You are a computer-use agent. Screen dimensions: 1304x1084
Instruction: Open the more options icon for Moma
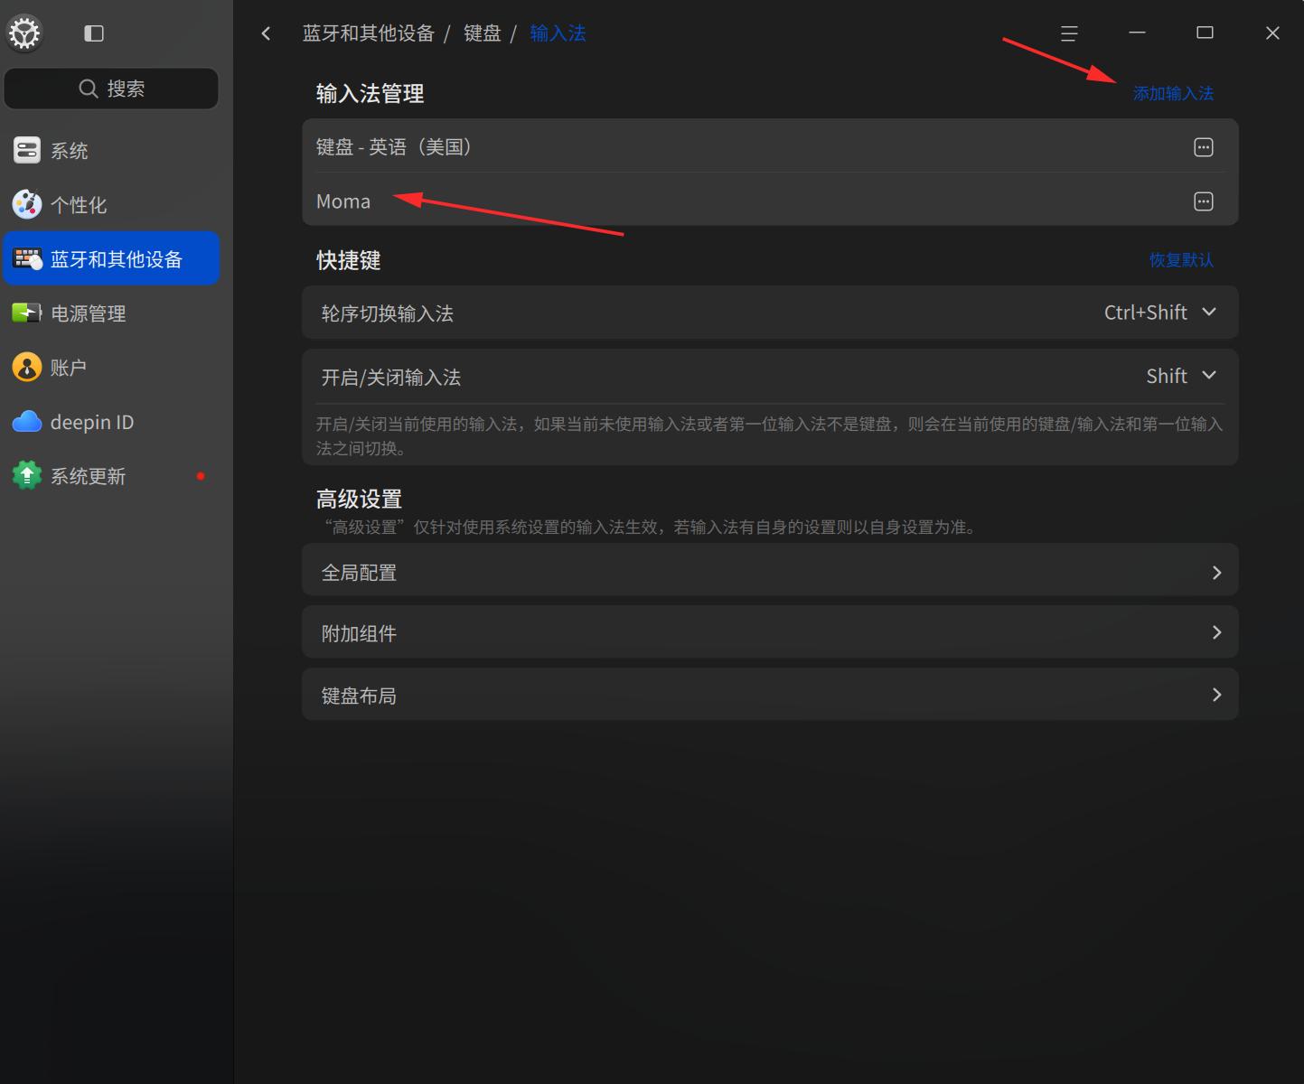(1203, 201)
